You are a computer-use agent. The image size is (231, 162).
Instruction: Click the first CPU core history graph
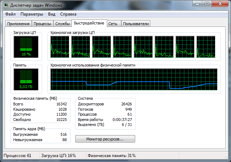point(60,47)
